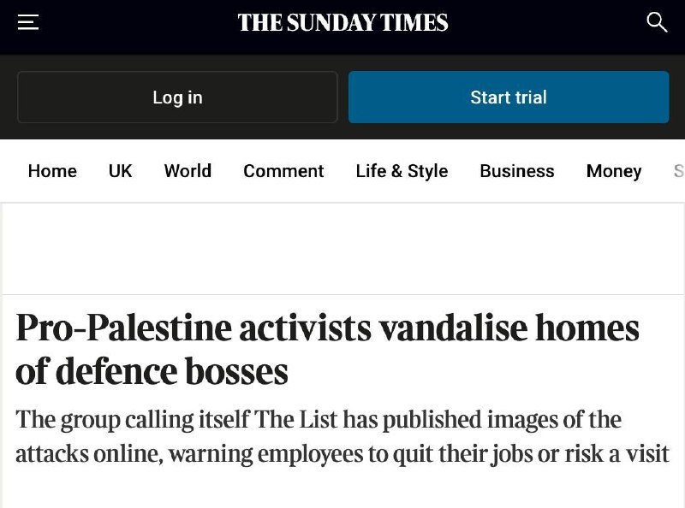The width and height of the screenshot is (685, 508).
Task: Select the Life & Style tab
Action: tap(402, 171)
